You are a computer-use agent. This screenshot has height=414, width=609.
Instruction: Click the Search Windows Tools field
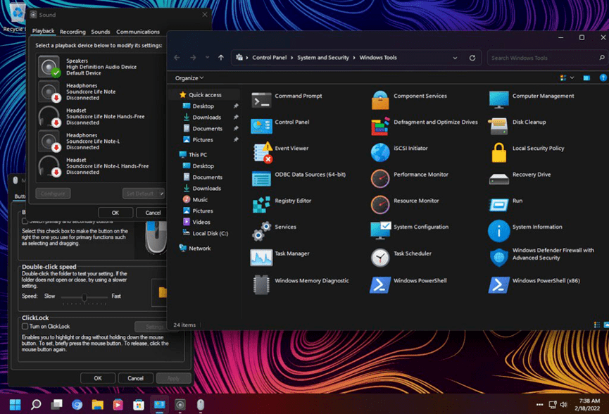pos(539,58)
